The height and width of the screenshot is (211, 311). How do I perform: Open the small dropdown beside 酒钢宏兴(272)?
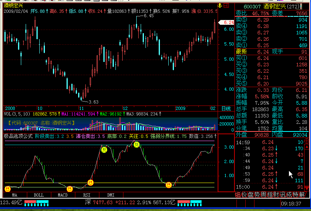click(301, 6)
